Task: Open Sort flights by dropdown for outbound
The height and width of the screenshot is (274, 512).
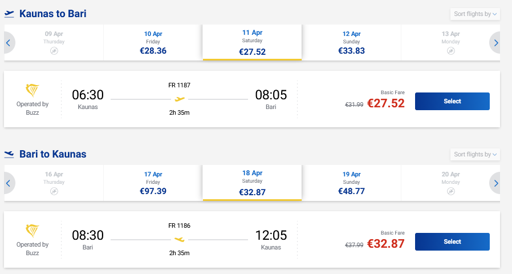Action: tap(474, 14)
